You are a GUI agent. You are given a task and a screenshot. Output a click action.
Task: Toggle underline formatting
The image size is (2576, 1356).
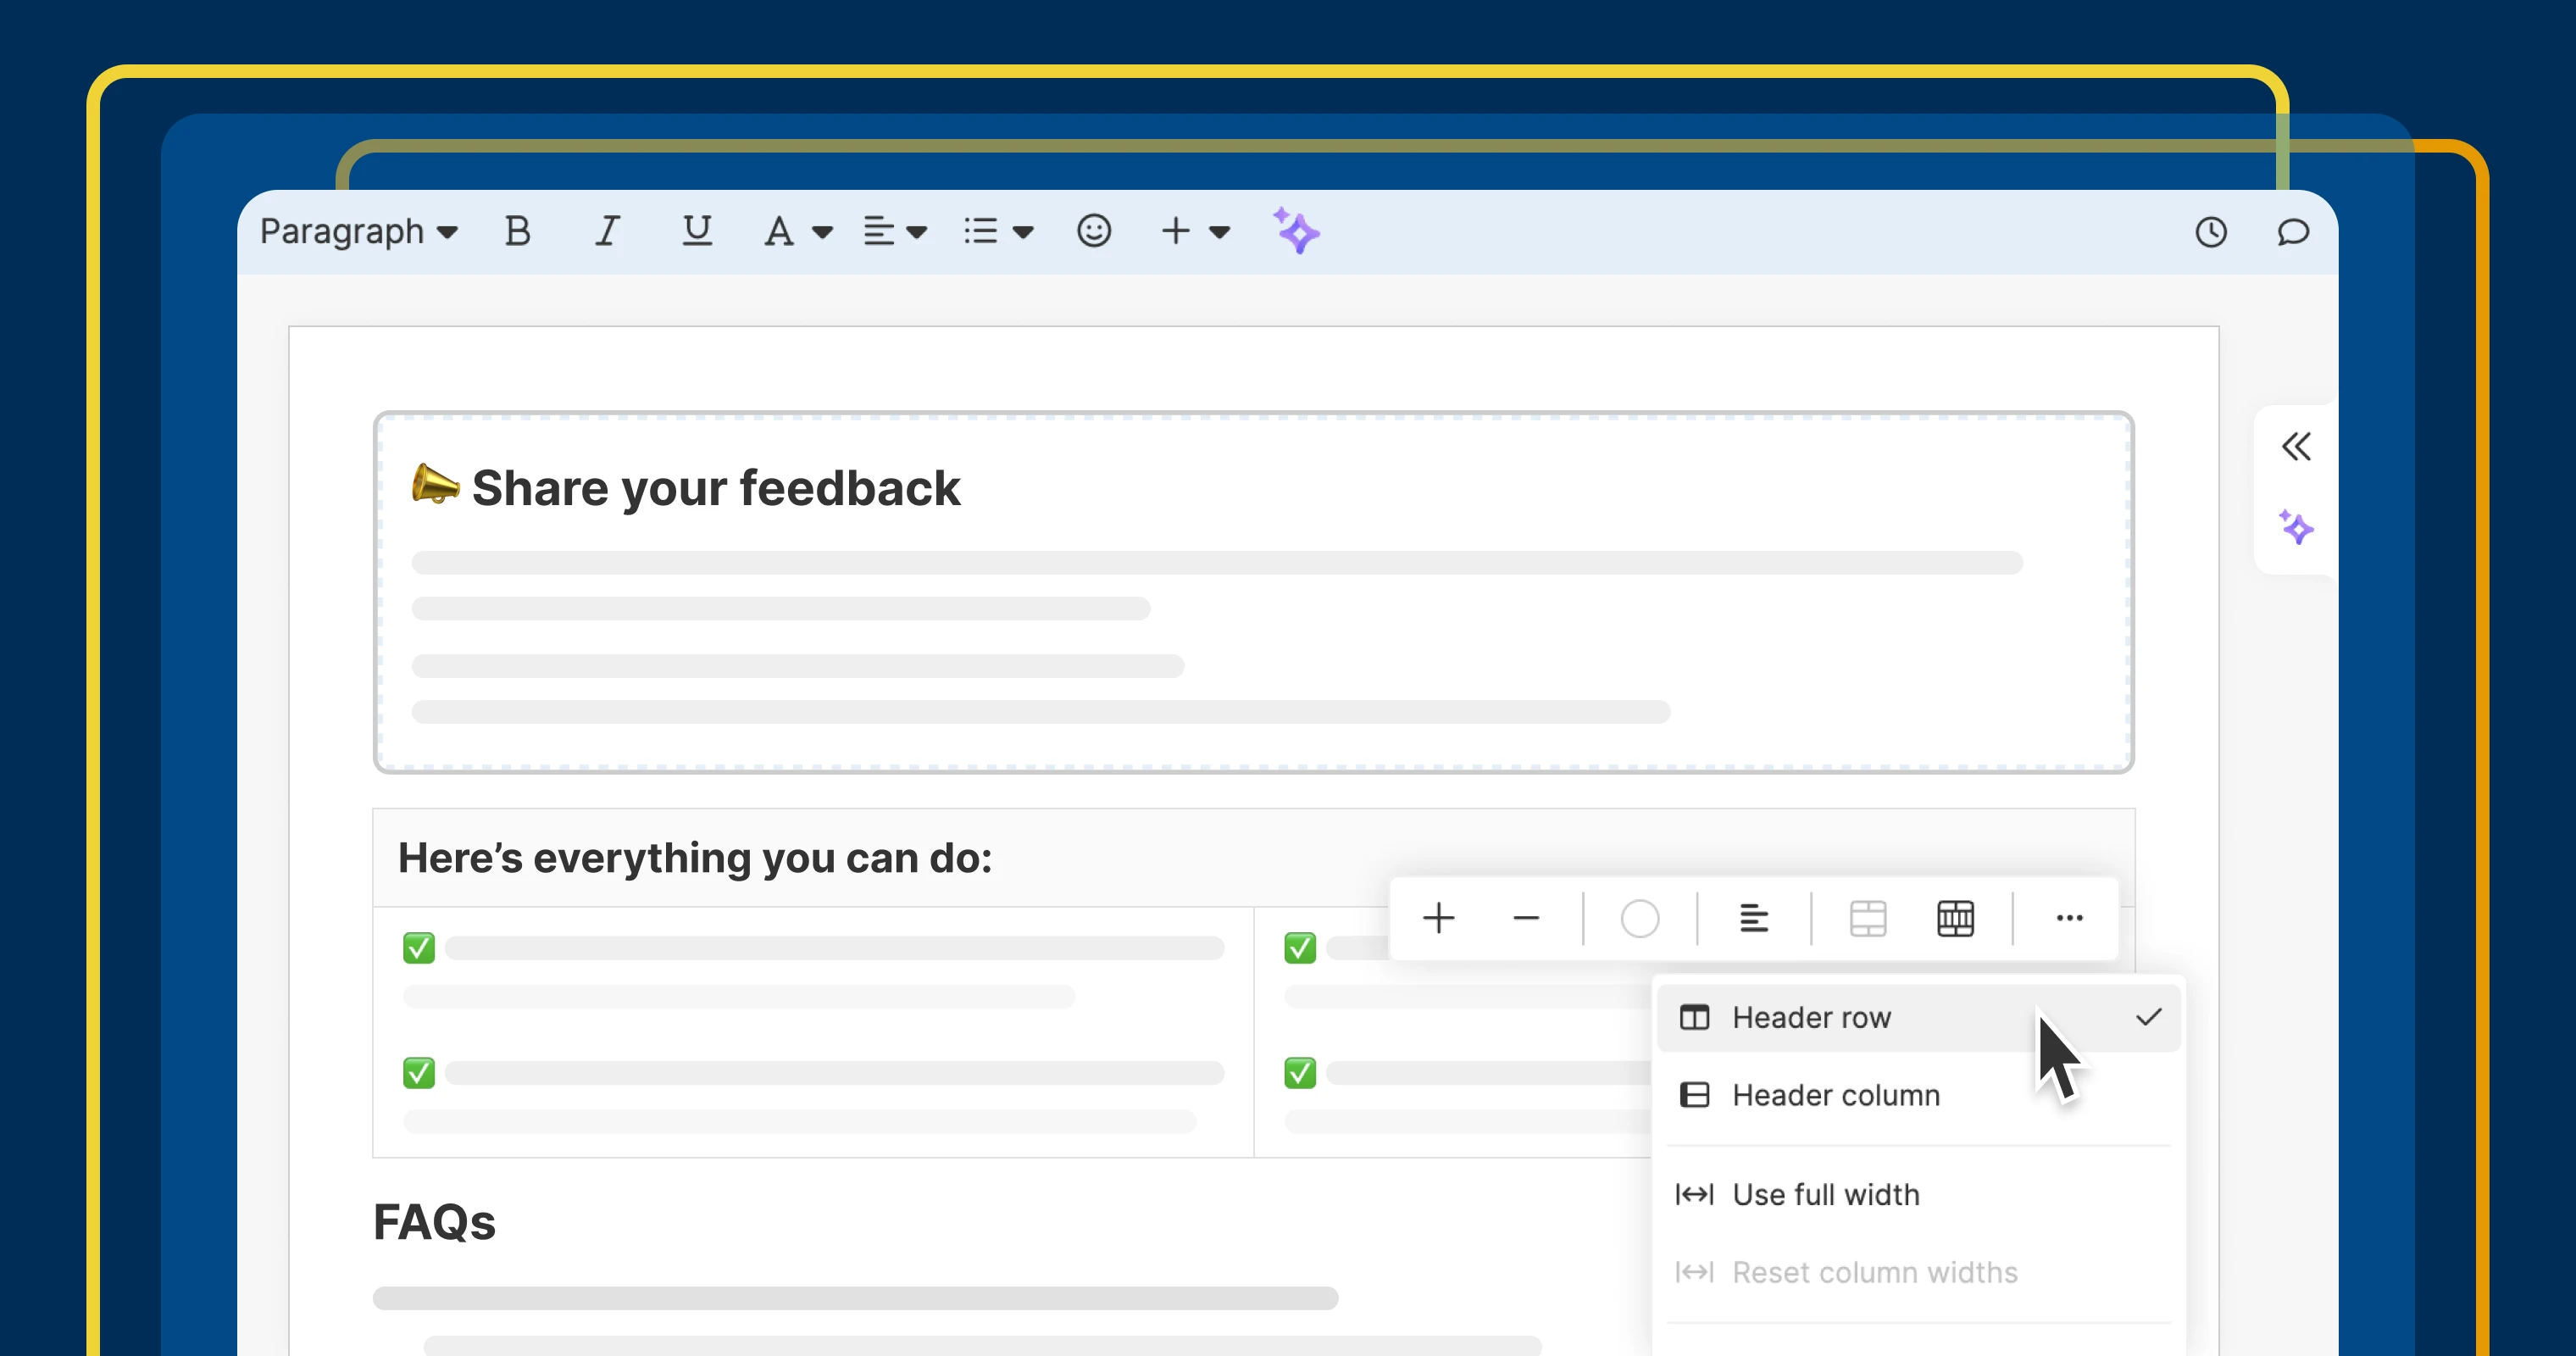click(x=697, y=231)
